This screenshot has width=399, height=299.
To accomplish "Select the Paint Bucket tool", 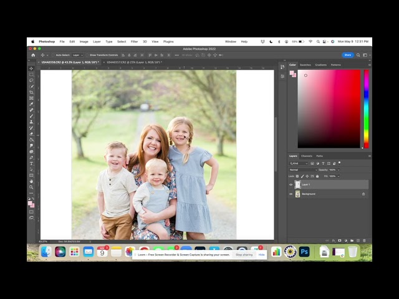I will pyautogui.click(x=31, y=140).
